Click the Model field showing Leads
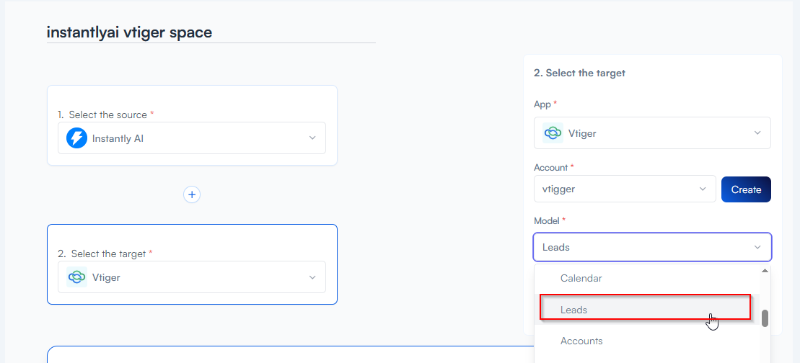 [642, 247]
